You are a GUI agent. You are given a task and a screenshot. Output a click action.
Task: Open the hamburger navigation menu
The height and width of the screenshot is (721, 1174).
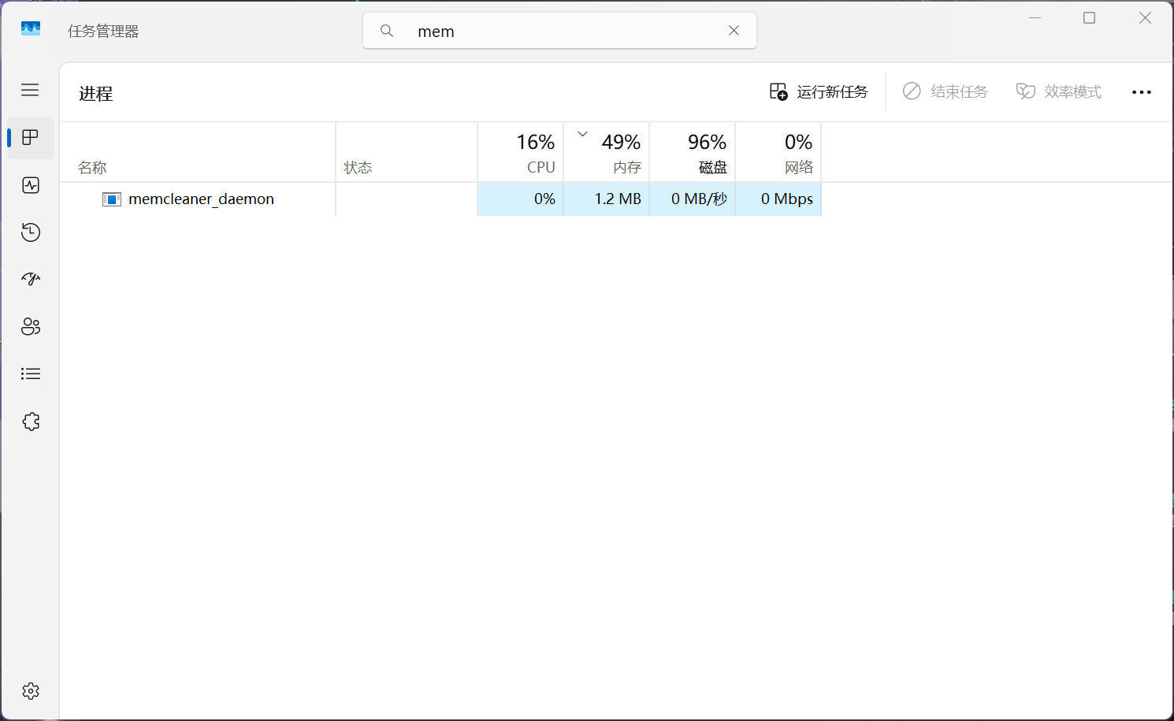[30, 90]
